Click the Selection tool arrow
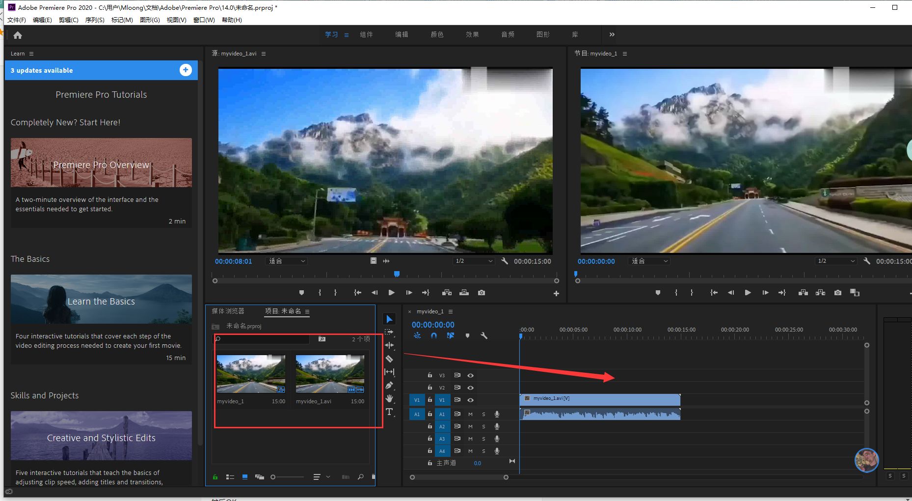 point(389,319)
